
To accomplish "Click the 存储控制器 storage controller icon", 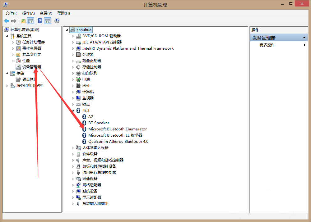I will click(x=78, y=67).
